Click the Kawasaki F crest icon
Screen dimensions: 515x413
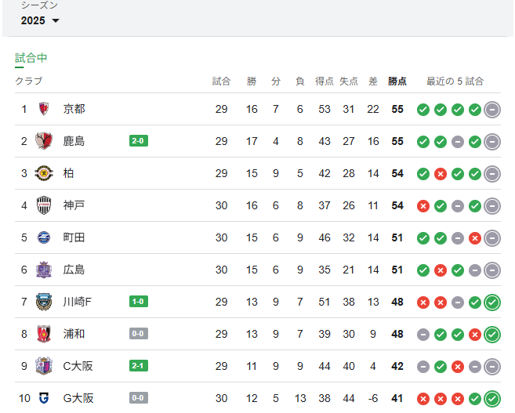coord(44,302)
